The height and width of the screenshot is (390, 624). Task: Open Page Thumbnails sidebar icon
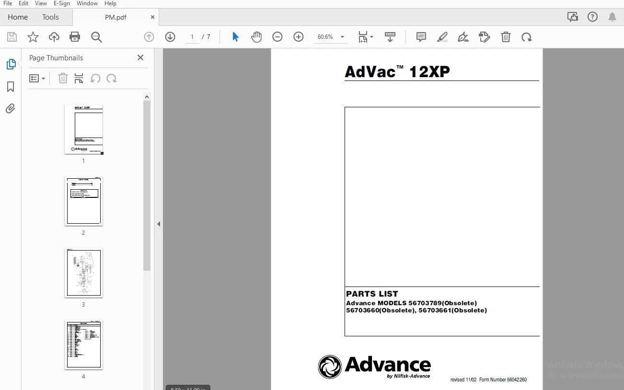tap(11, 64)
